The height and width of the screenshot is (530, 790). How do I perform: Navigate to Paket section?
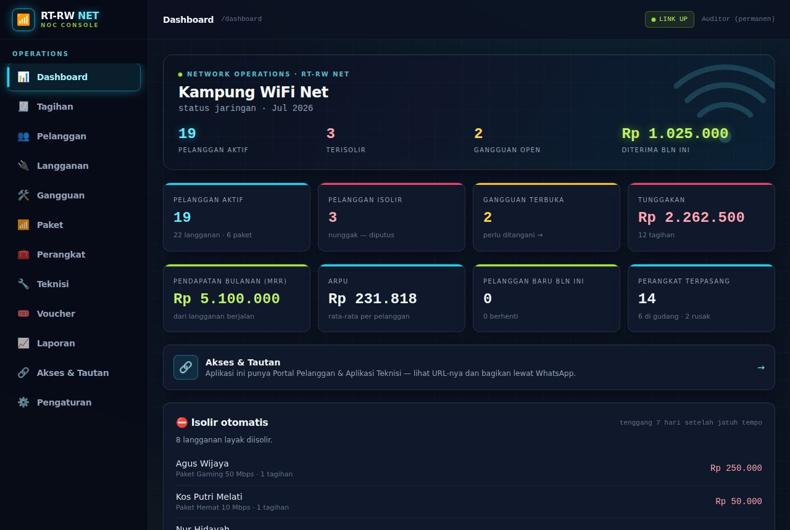coord(74,225)
